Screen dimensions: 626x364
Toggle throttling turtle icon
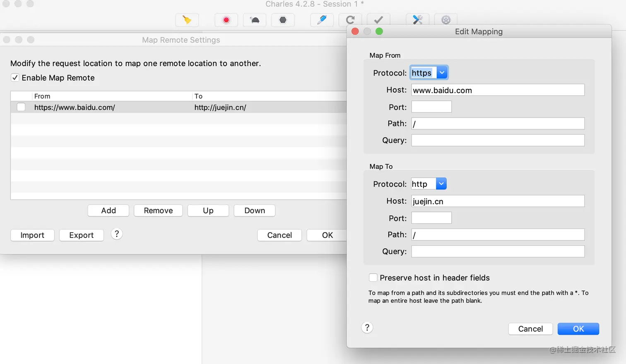pos(255,20)
